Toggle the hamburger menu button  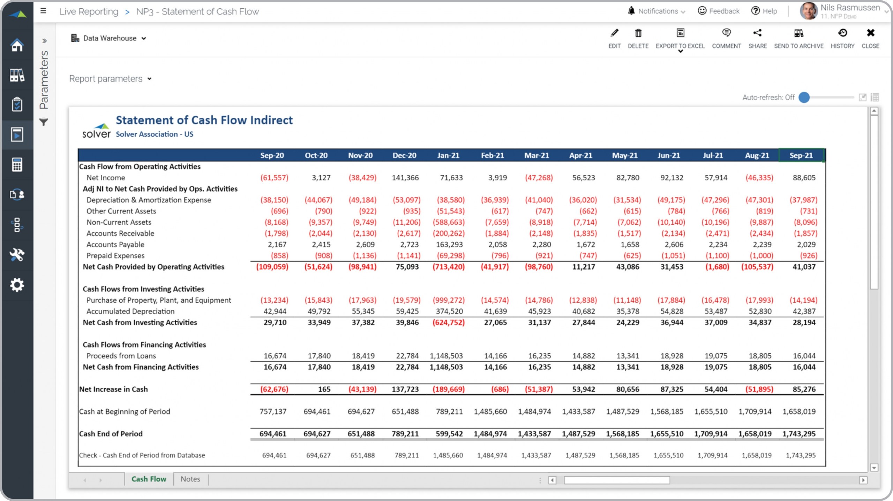[43, 11]
